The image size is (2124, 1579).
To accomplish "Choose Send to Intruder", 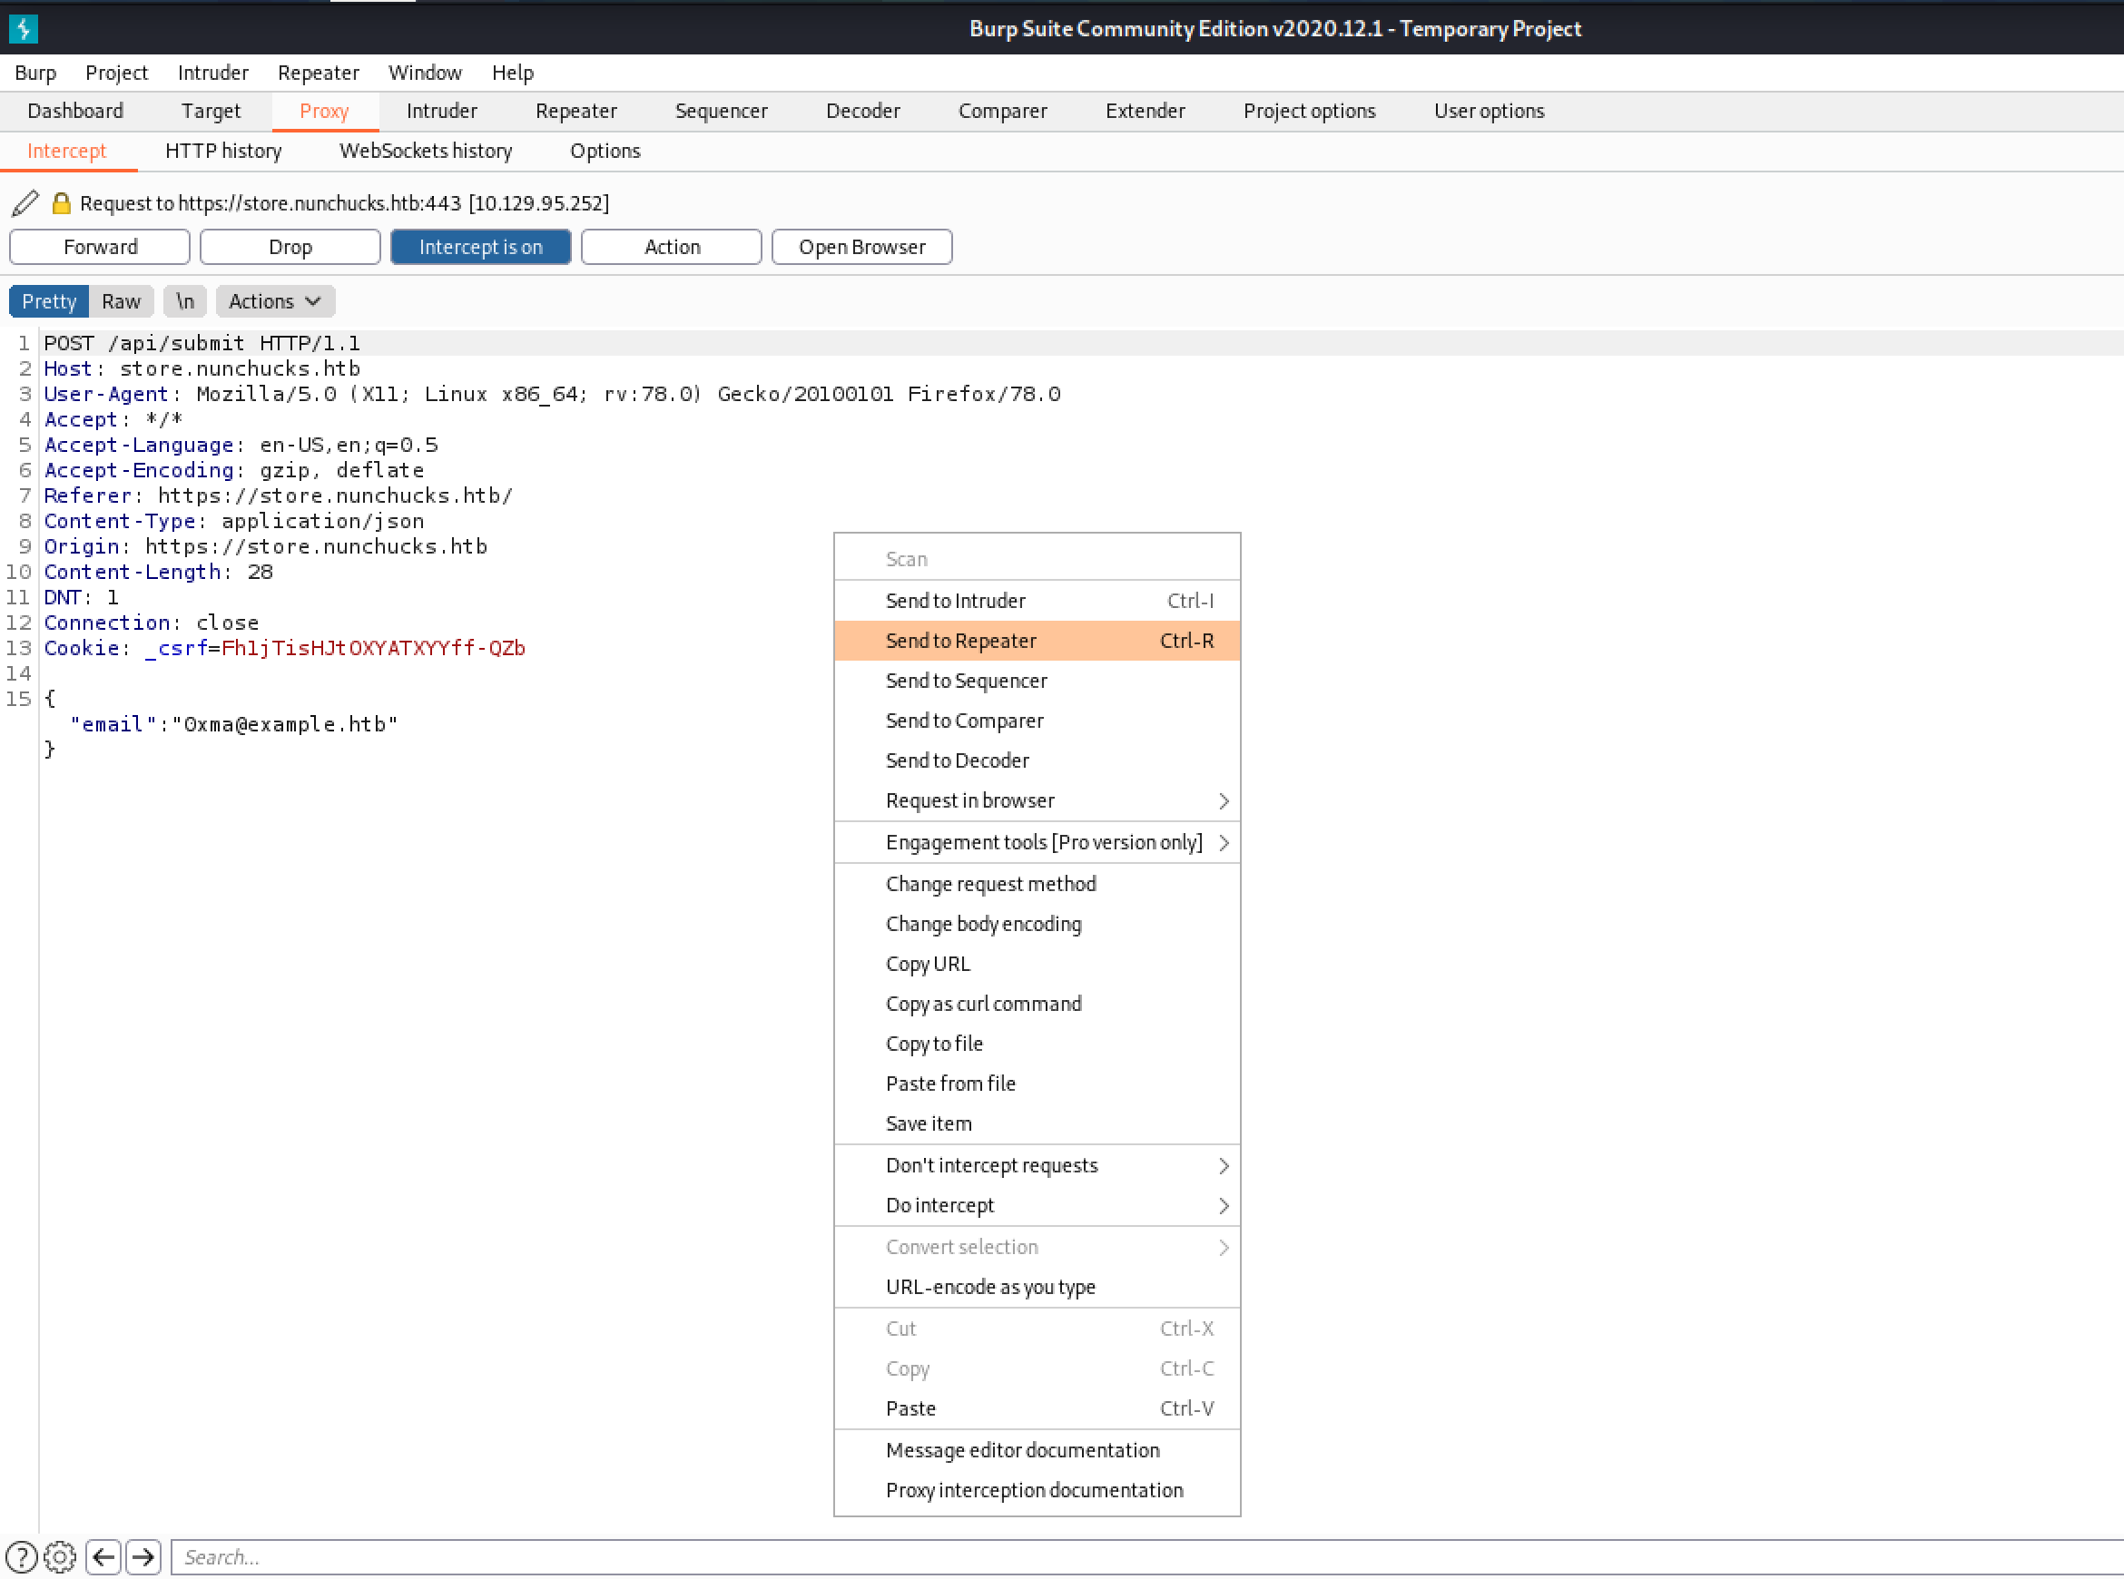I will [1037, 600].
